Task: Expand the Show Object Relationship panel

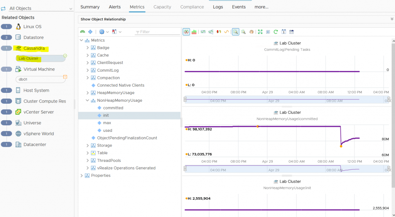Action: click(392, 19)
